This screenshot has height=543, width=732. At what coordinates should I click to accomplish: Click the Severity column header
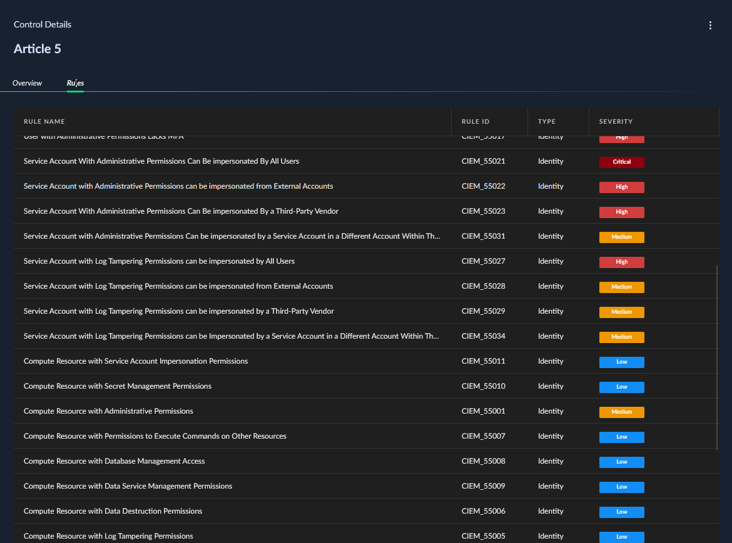tap(616, 122)
